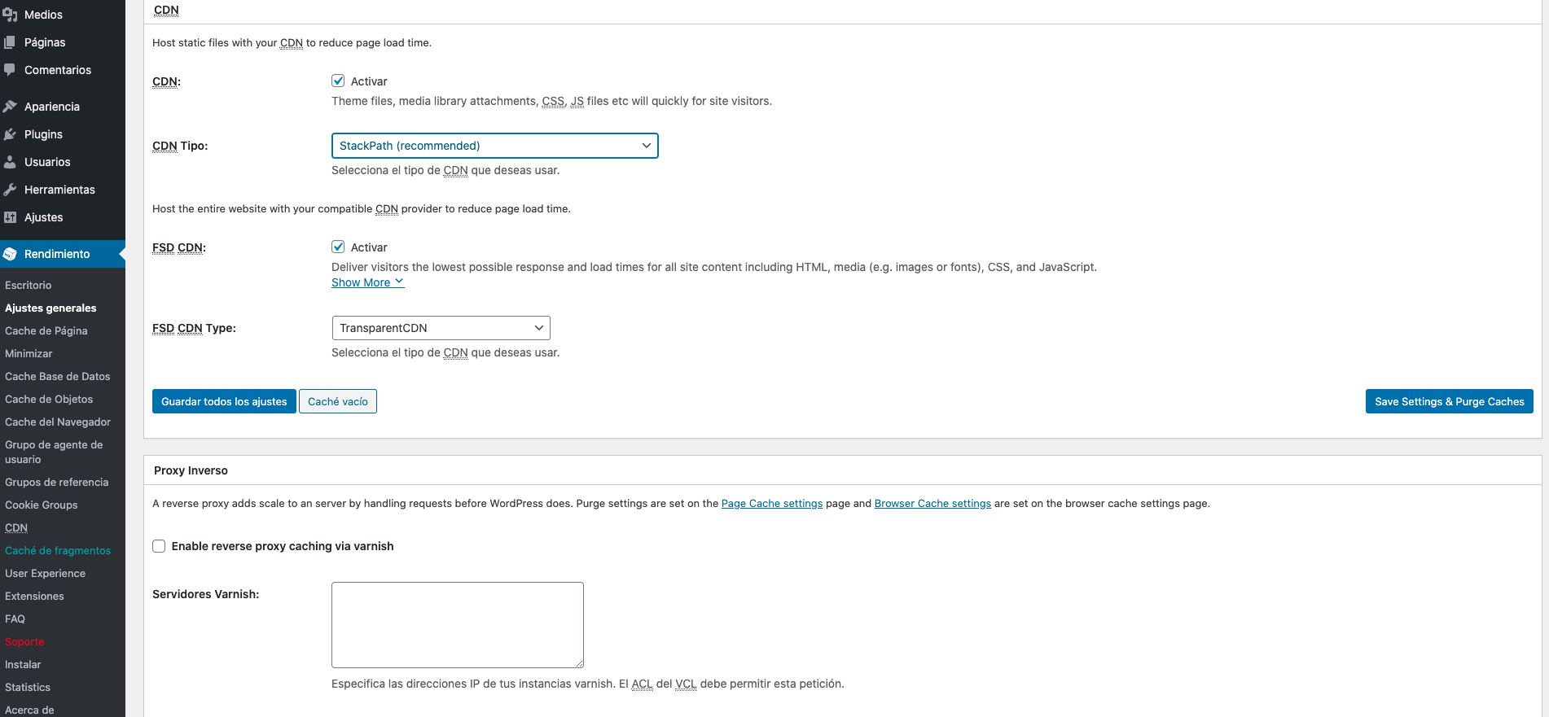The image size is (1549, 717).
Task: Click the Comentarios speech bubble icon
Action: pyautogui.click(x=10, y=70)
